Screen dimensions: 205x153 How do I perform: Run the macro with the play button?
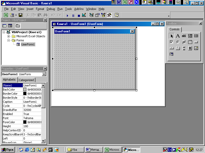click(x=67, y=16)
